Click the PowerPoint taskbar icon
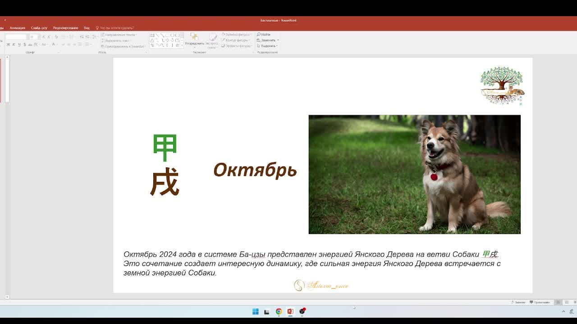This screenshot has height=324, width=577. [290, 311]
